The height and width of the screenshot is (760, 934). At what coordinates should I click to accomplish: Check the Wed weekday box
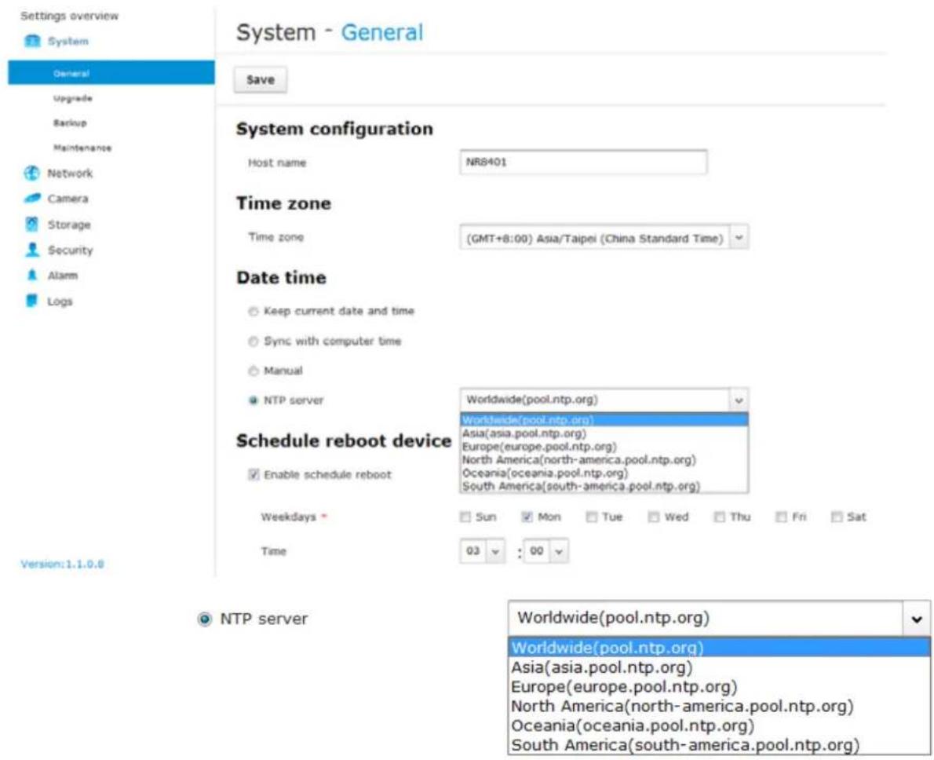point(654,517)
